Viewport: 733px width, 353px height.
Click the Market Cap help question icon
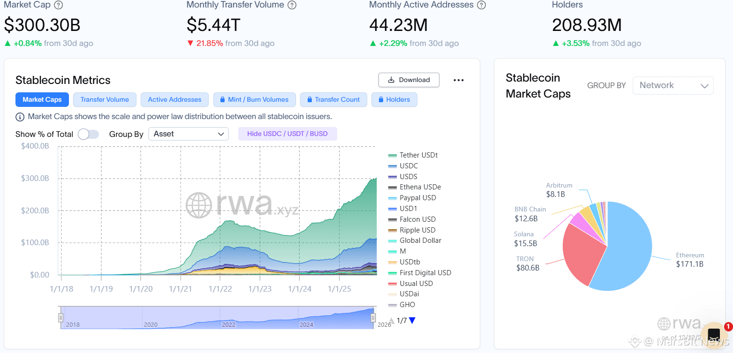coord(58,5)
